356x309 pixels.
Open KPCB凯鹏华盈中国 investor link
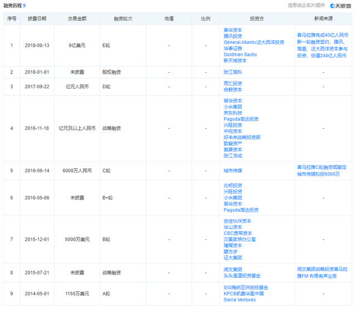[244, 294]
